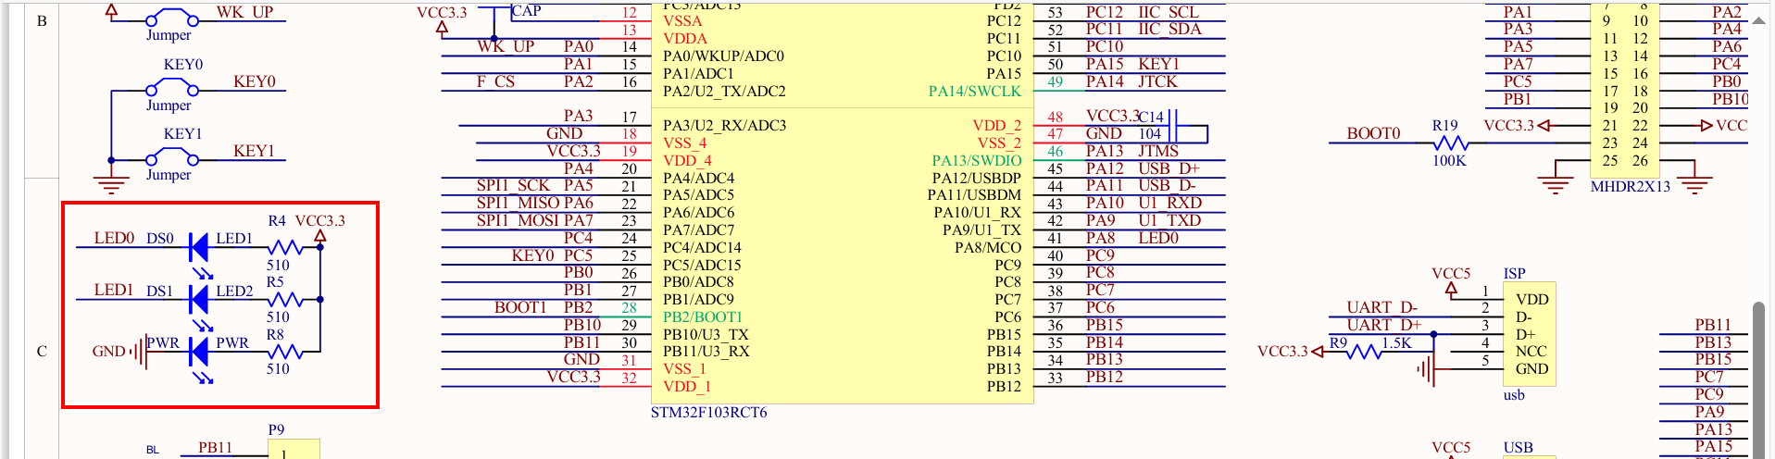
Task: Select the BOOT1 net label beside PB2
Action: point(519,308)
